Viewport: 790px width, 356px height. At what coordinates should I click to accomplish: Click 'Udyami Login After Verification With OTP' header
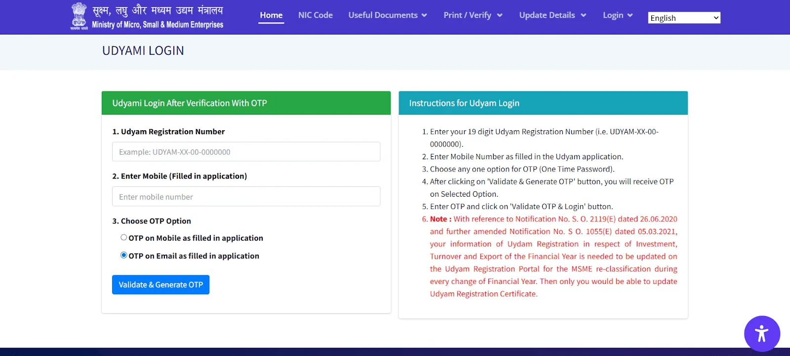[x=190, y=103]
